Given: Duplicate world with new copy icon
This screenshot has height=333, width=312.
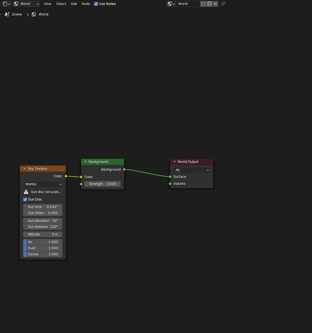Looking at the screenshot, I should 209,4.
